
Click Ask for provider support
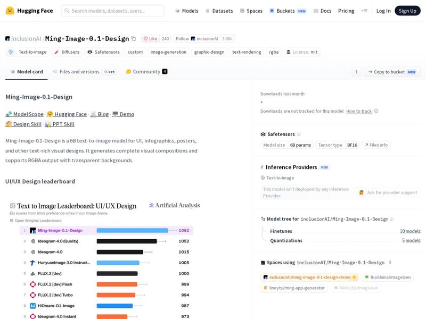point(388,192)
